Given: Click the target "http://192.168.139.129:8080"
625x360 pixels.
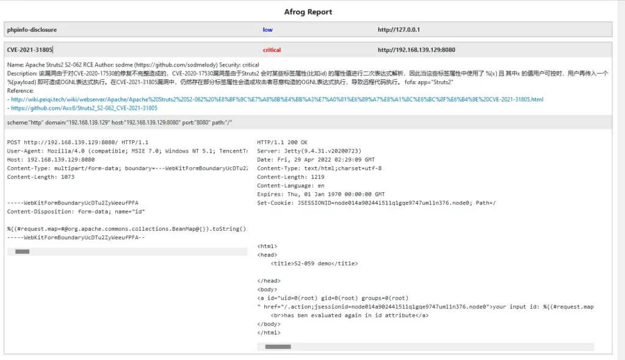Looking at the screenshot, I should tap(416, 50).
